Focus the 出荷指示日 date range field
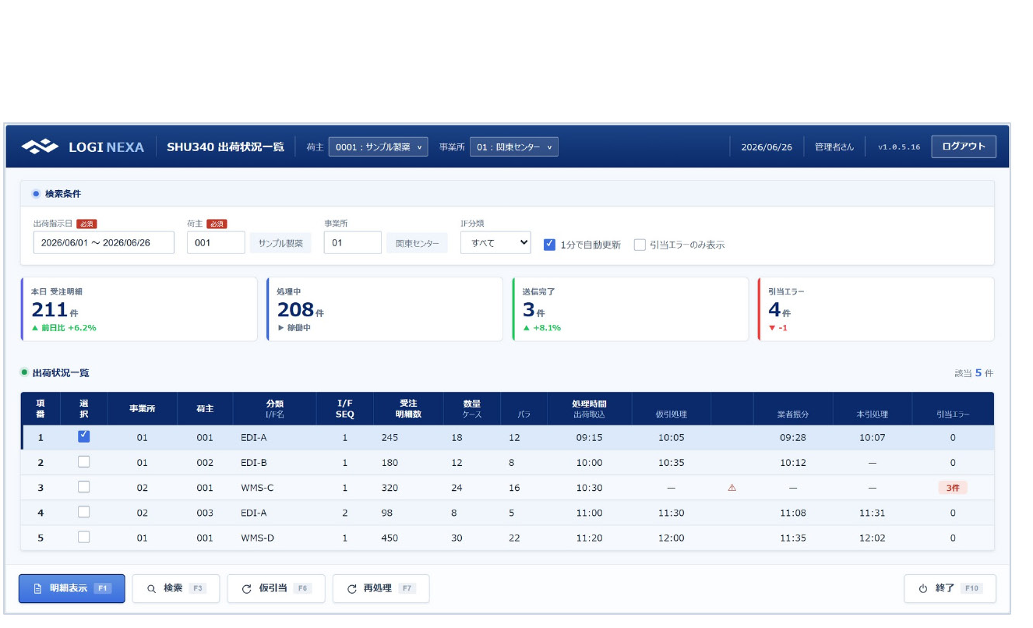The width and height of the screenshot is (1033, 628). (104, 243)
